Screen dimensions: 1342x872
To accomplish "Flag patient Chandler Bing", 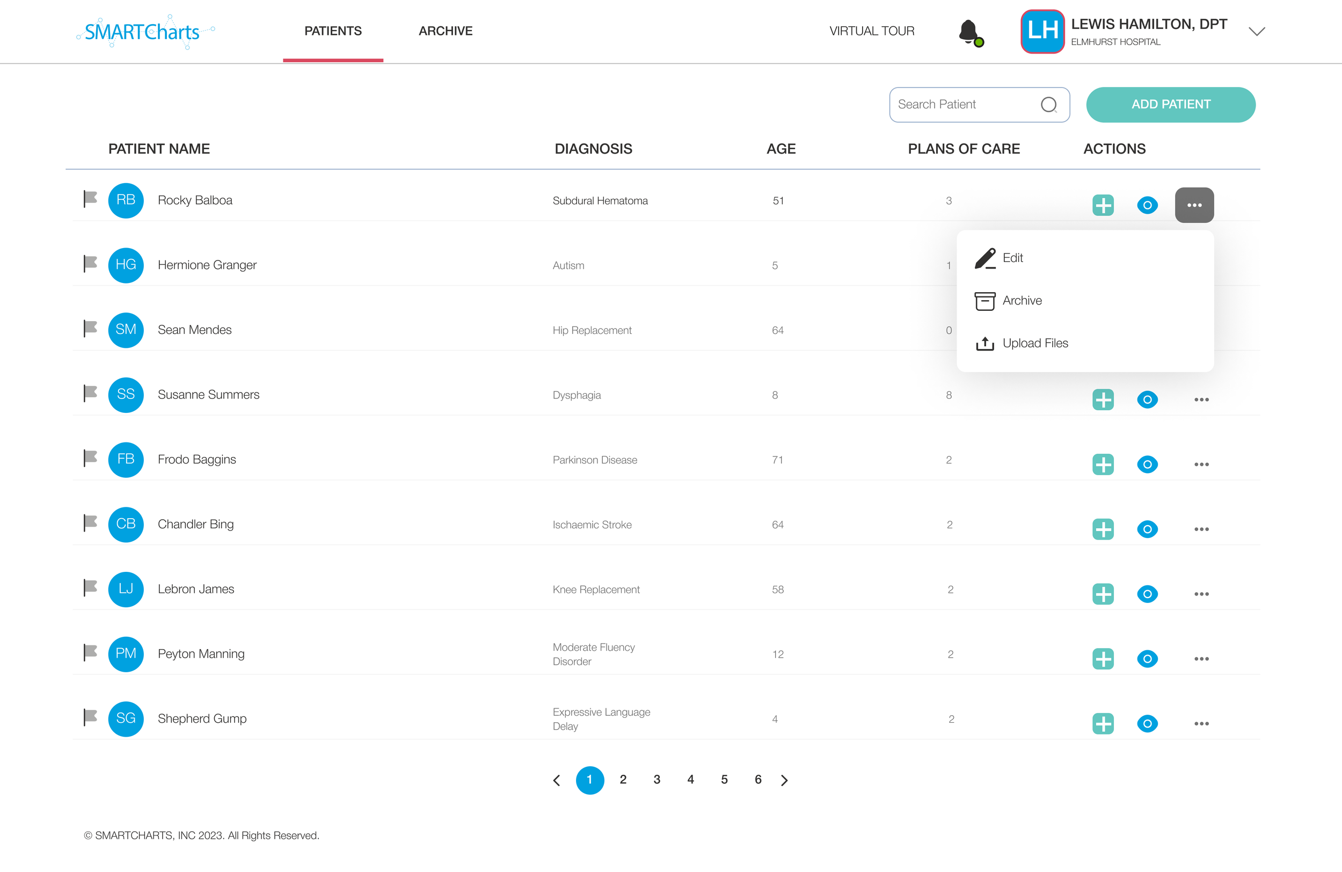I will 90,523.
